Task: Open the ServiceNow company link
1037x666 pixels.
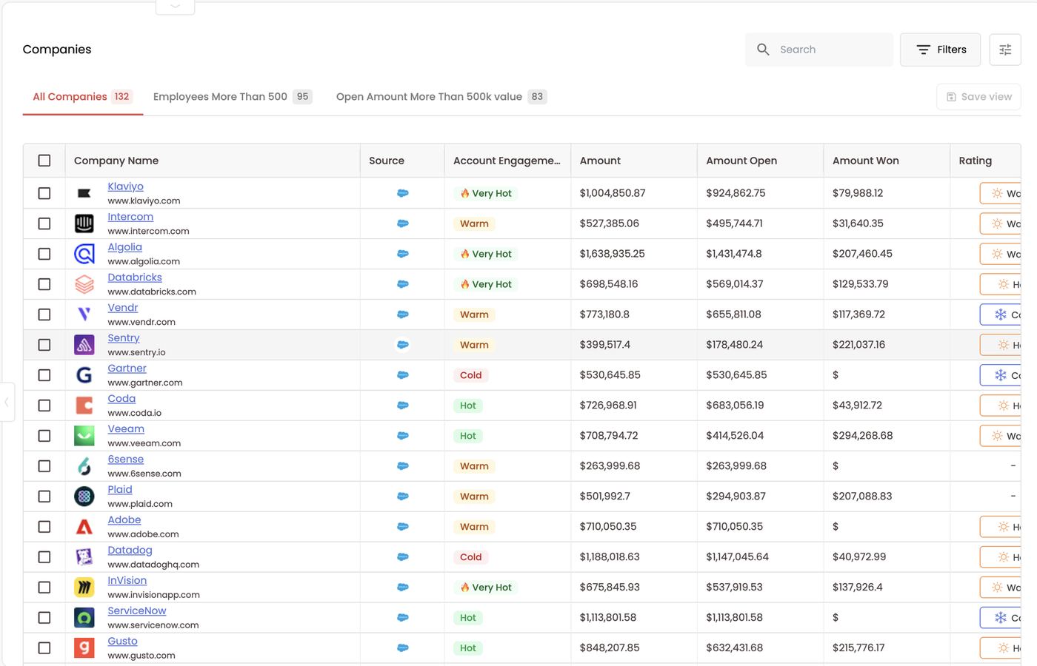Action: 137,611
